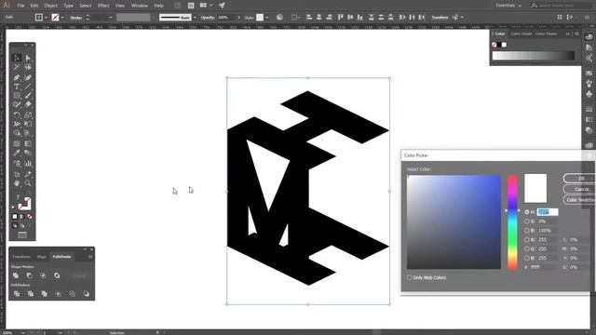
Task: Click the grayscale ramp in Color panel
Action: coord(534,56)
